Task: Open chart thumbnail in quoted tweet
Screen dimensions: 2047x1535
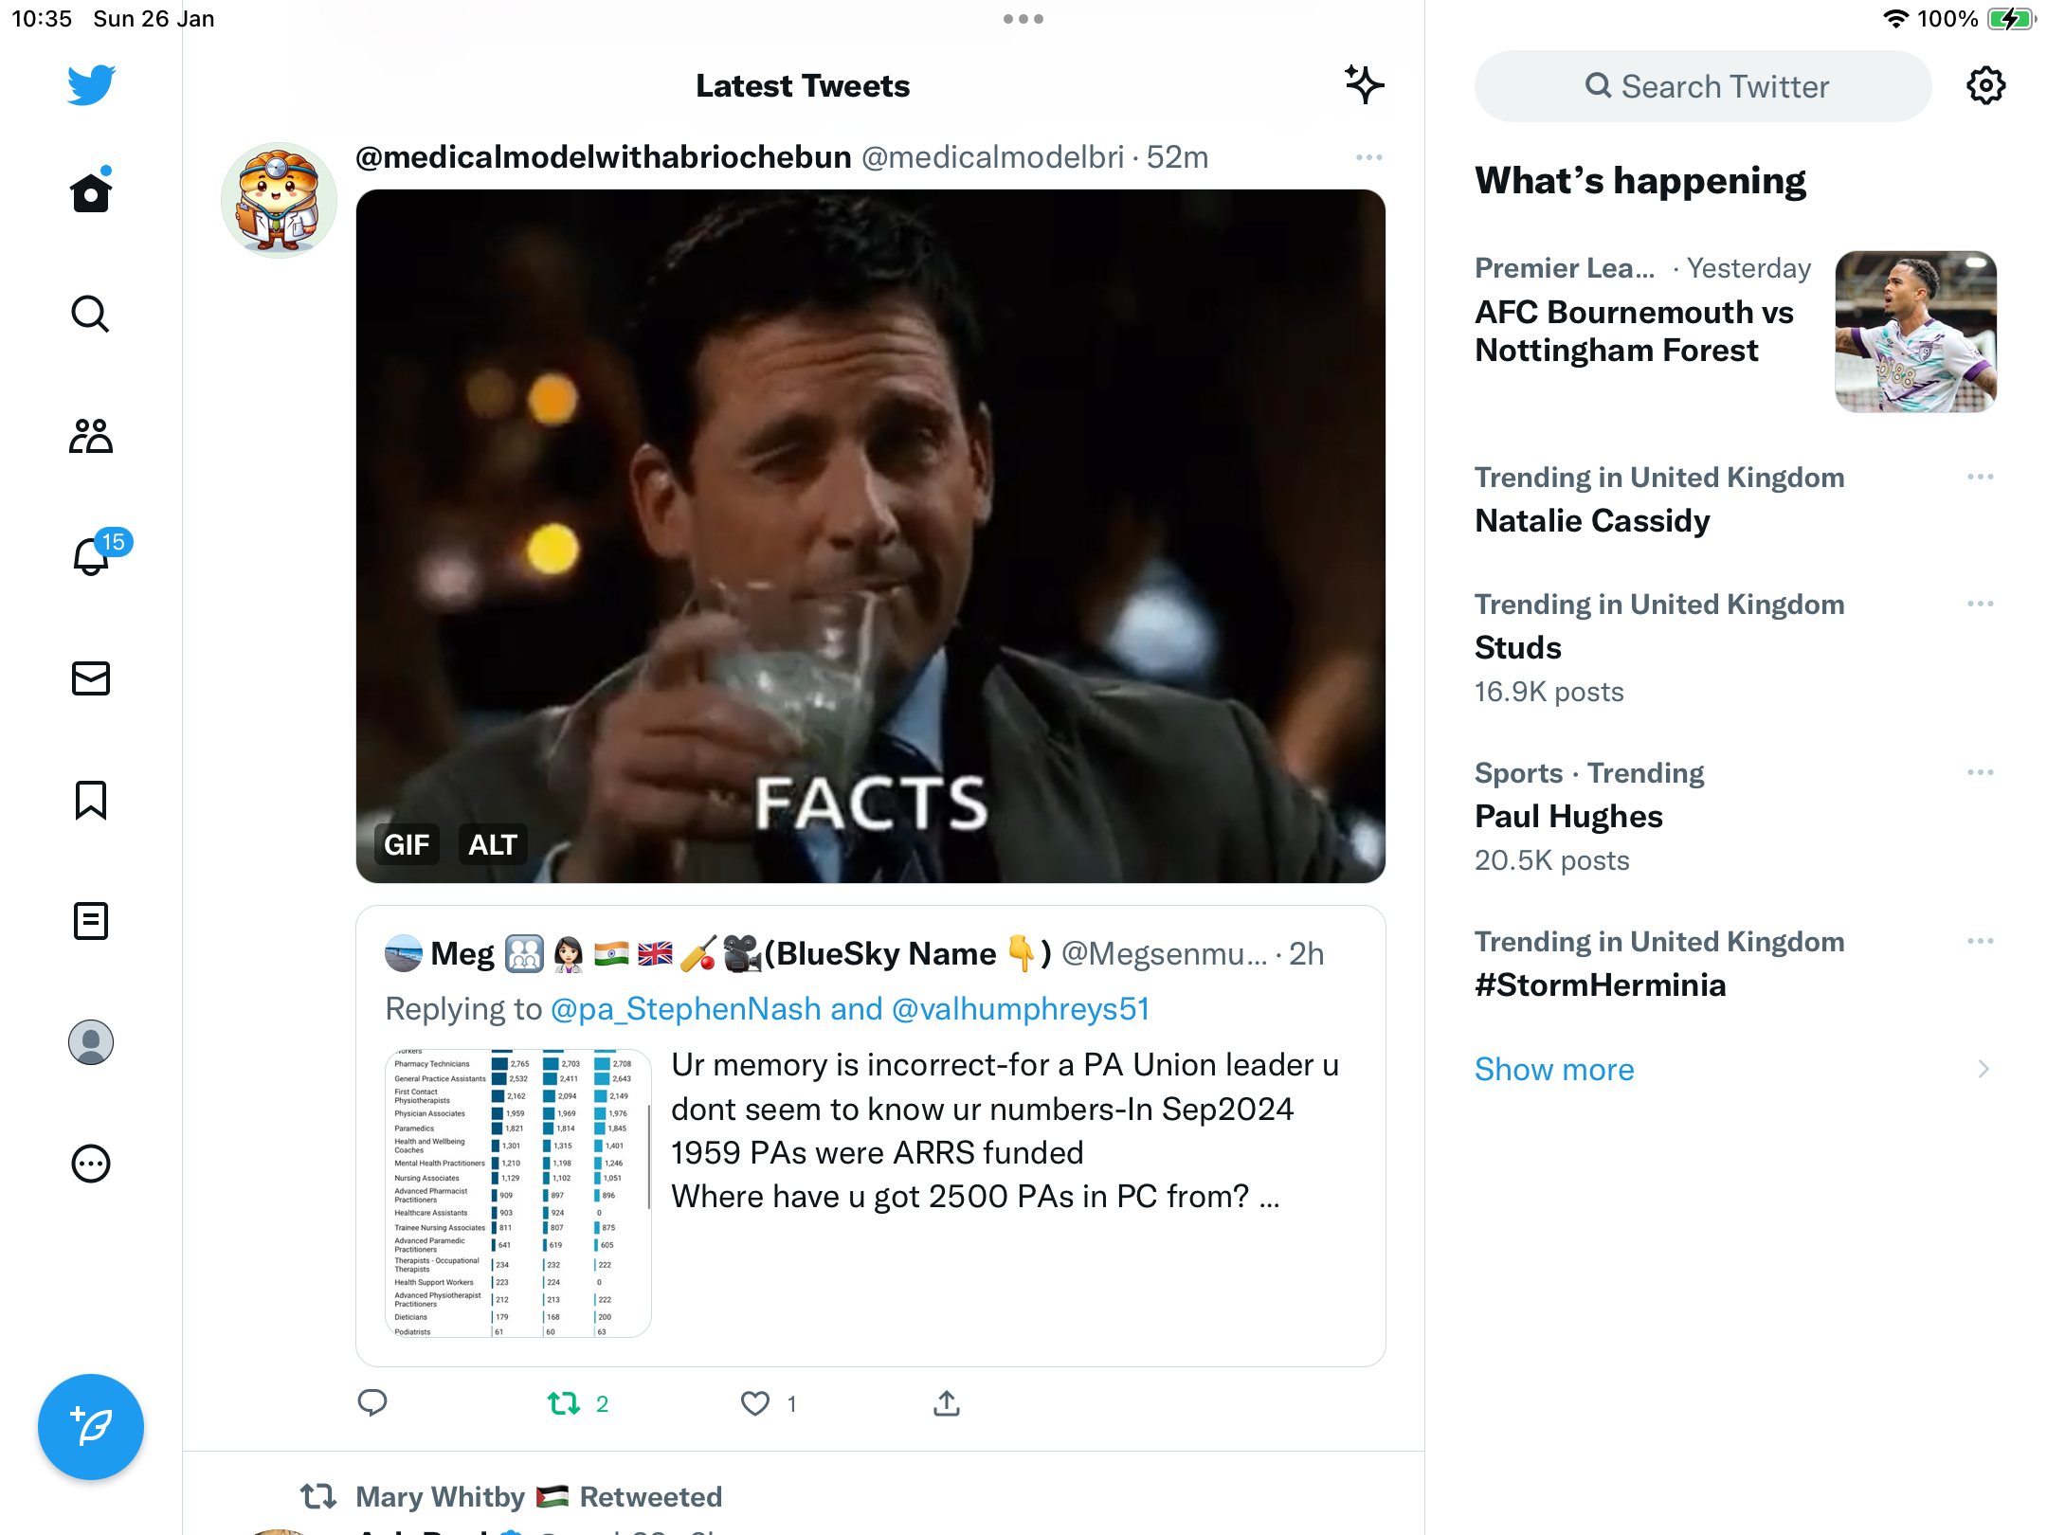Action: (518, 1193)
